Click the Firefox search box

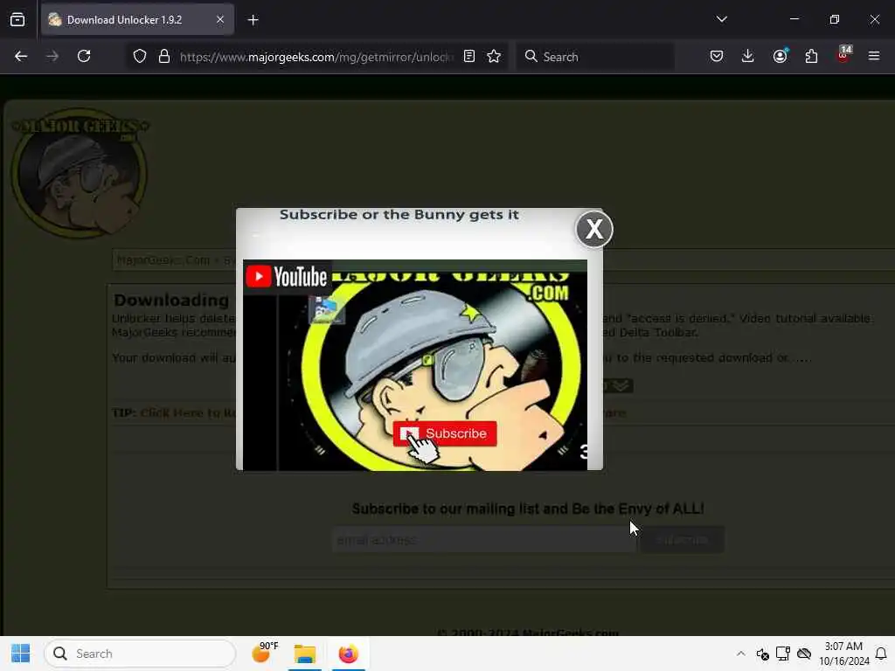595,56
